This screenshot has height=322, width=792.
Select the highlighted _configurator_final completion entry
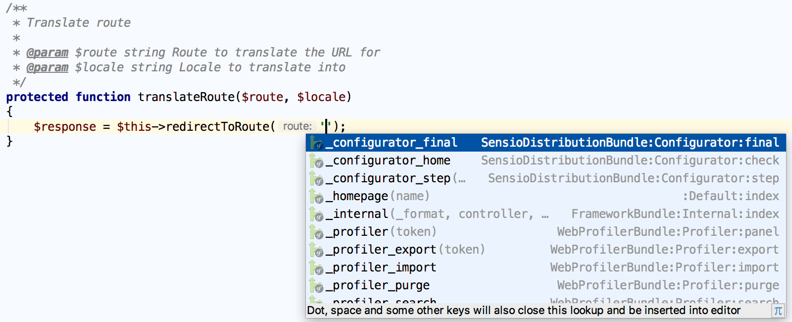click(393, 143)
